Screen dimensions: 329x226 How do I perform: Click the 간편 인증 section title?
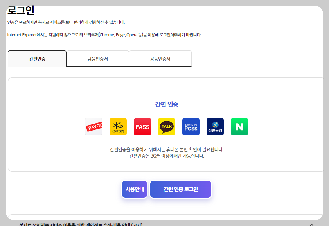tap(166, 104)
